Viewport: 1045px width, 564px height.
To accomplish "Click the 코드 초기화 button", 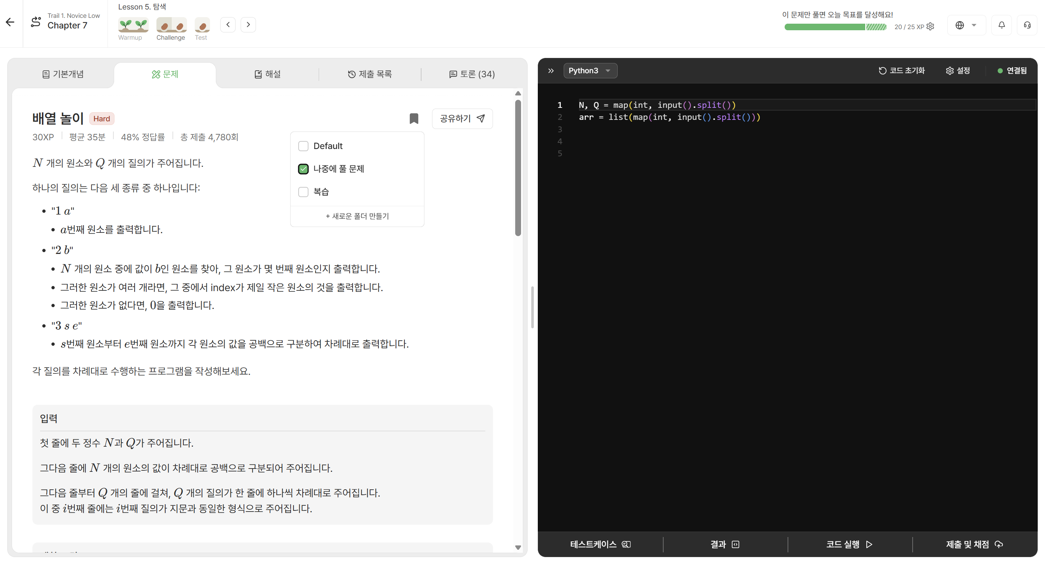I will point(902,71).
